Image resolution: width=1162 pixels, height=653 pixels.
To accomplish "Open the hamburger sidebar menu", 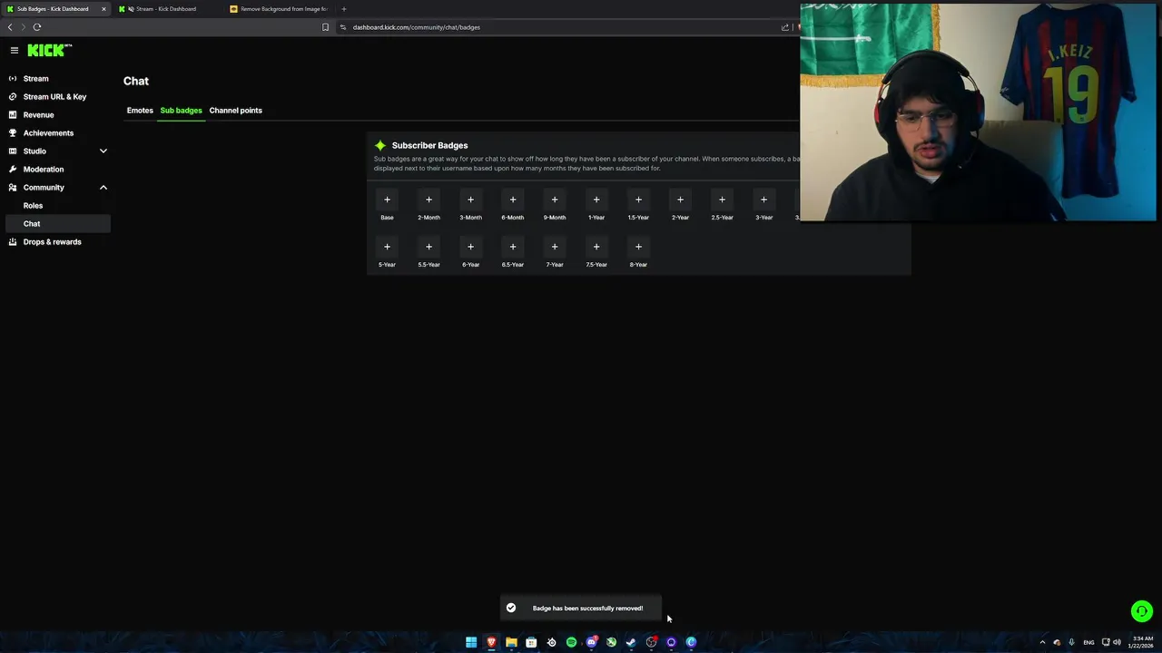I will [15, 51].
